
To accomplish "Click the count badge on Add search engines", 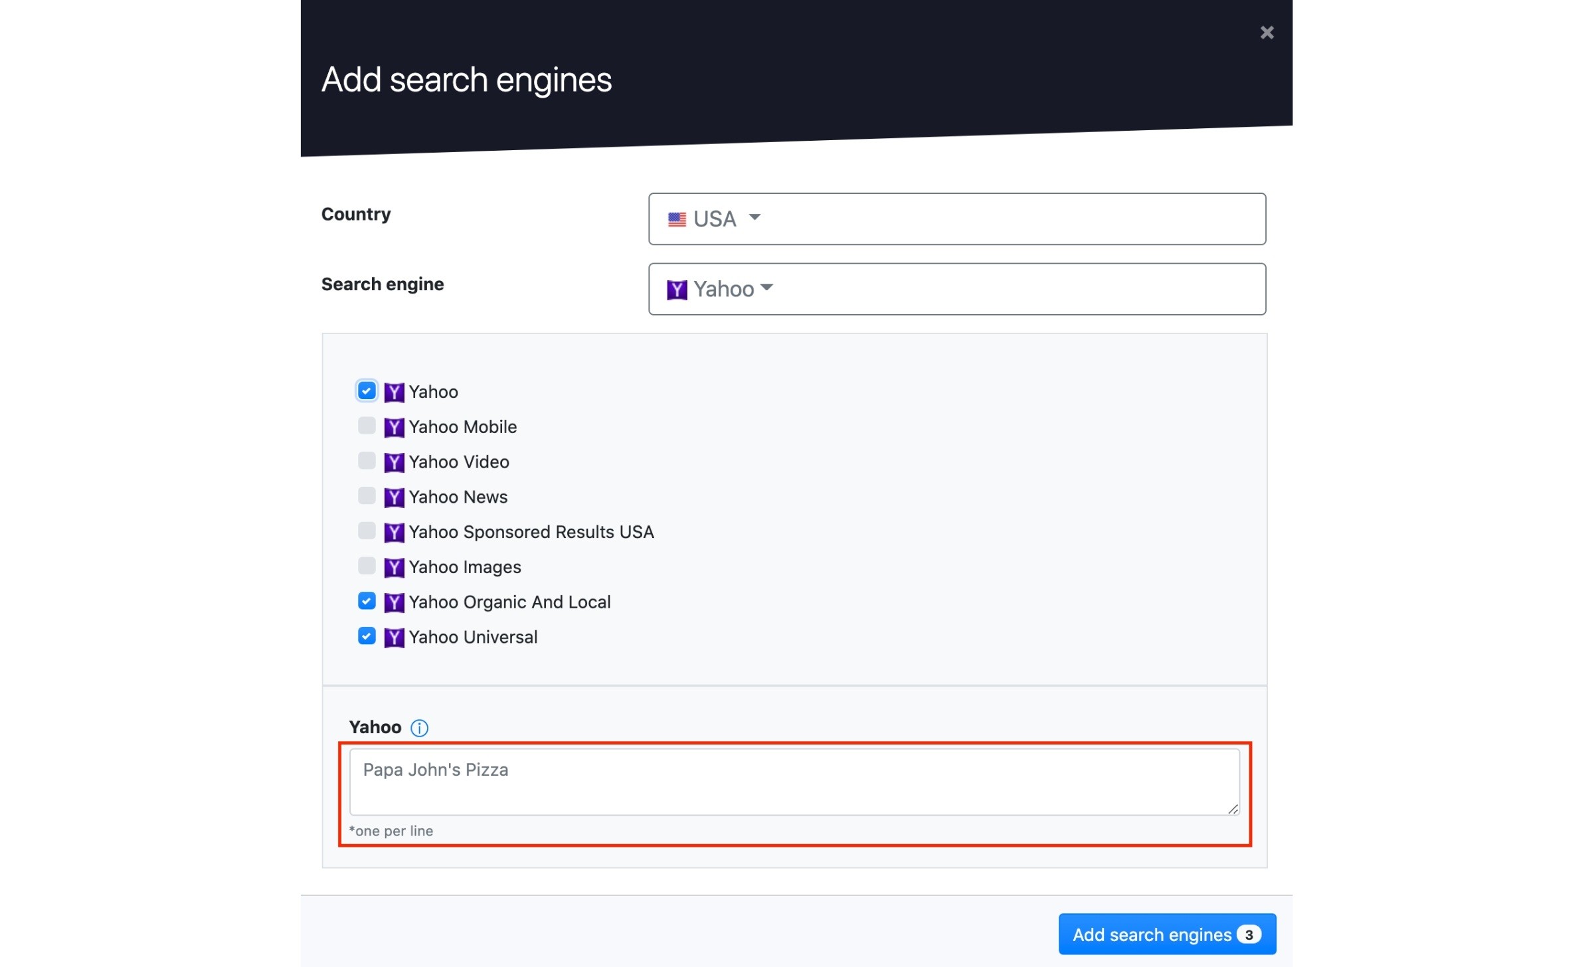I will (1249, 934).
